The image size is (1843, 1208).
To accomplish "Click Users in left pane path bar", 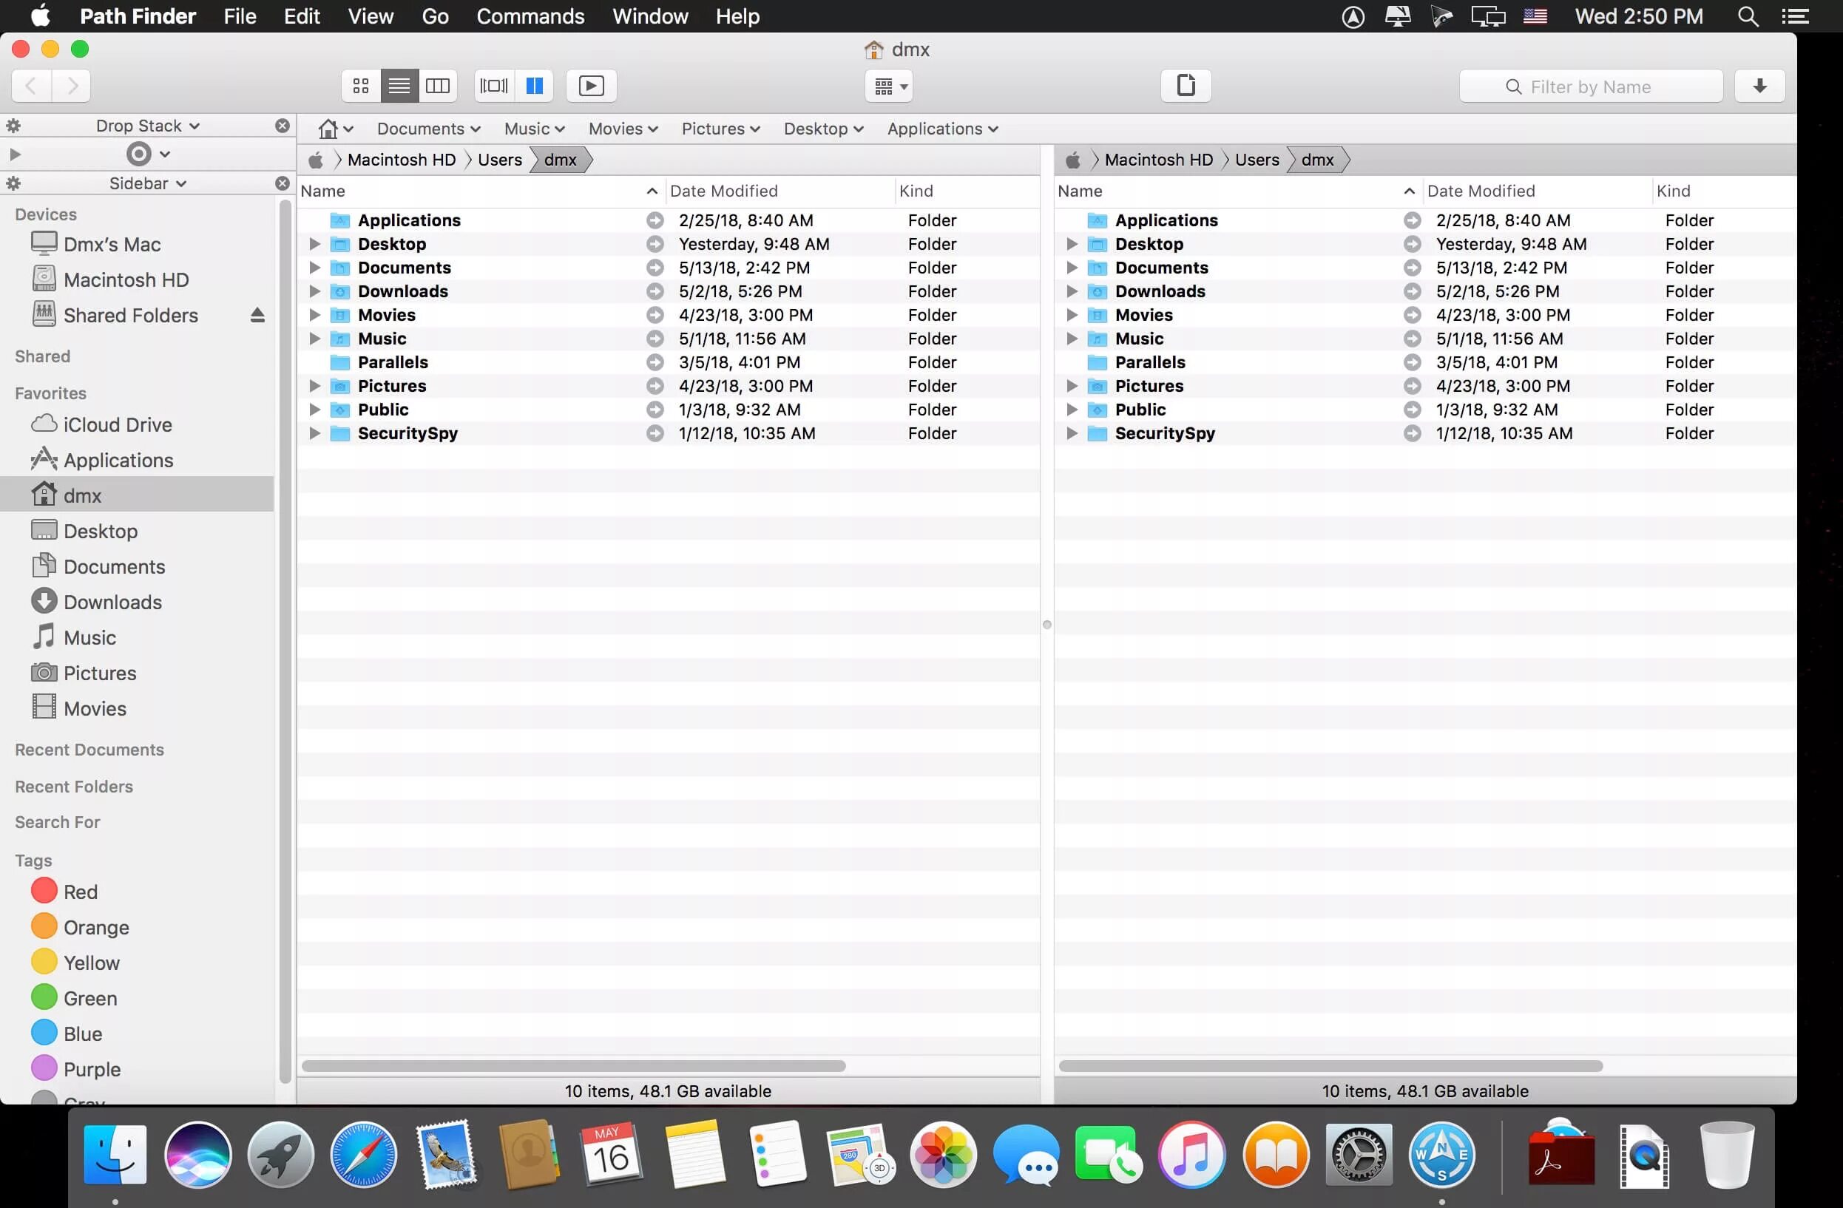I will click(499, 160).
